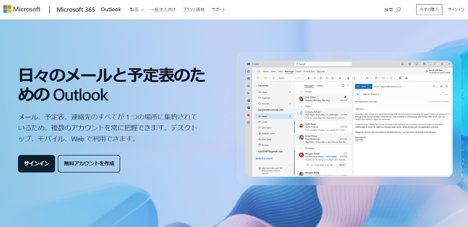This screenshot has height=227, width=468.
Task: Toggle Strikethrough formatting in the ribbon
Action: [x=327, y=78]
